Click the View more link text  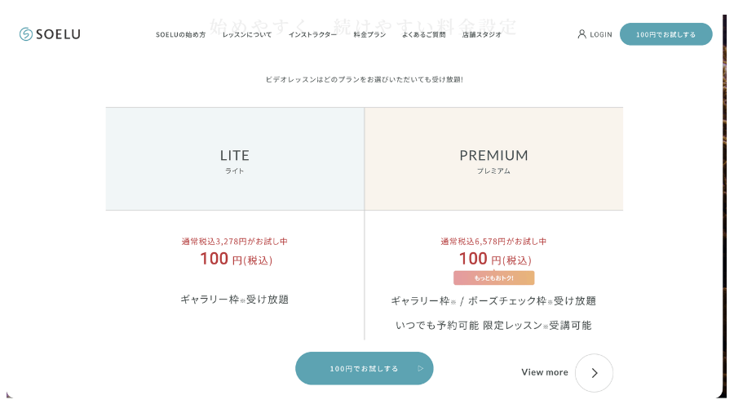click(x=545, y=372)
